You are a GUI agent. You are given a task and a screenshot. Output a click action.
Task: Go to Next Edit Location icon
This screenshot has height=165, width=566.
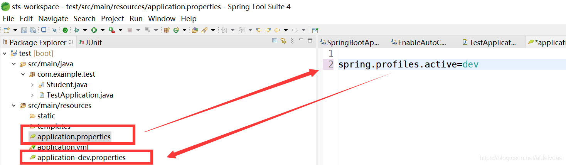pyautogui.click(x=268, y=30)
